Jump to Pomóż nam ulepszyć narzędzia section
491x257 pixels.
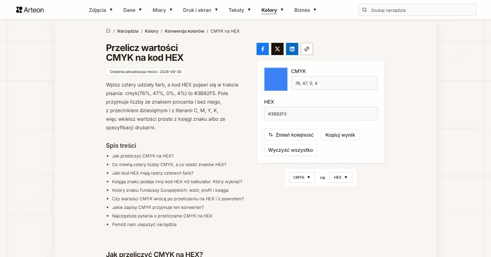[144, 224]
